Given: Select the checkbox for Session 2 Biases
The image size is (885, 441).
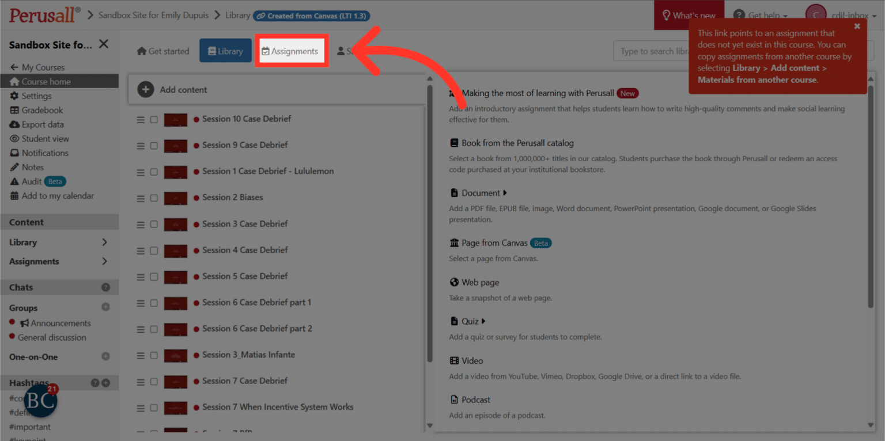Looking at the screenshot, I should (154, 198).
